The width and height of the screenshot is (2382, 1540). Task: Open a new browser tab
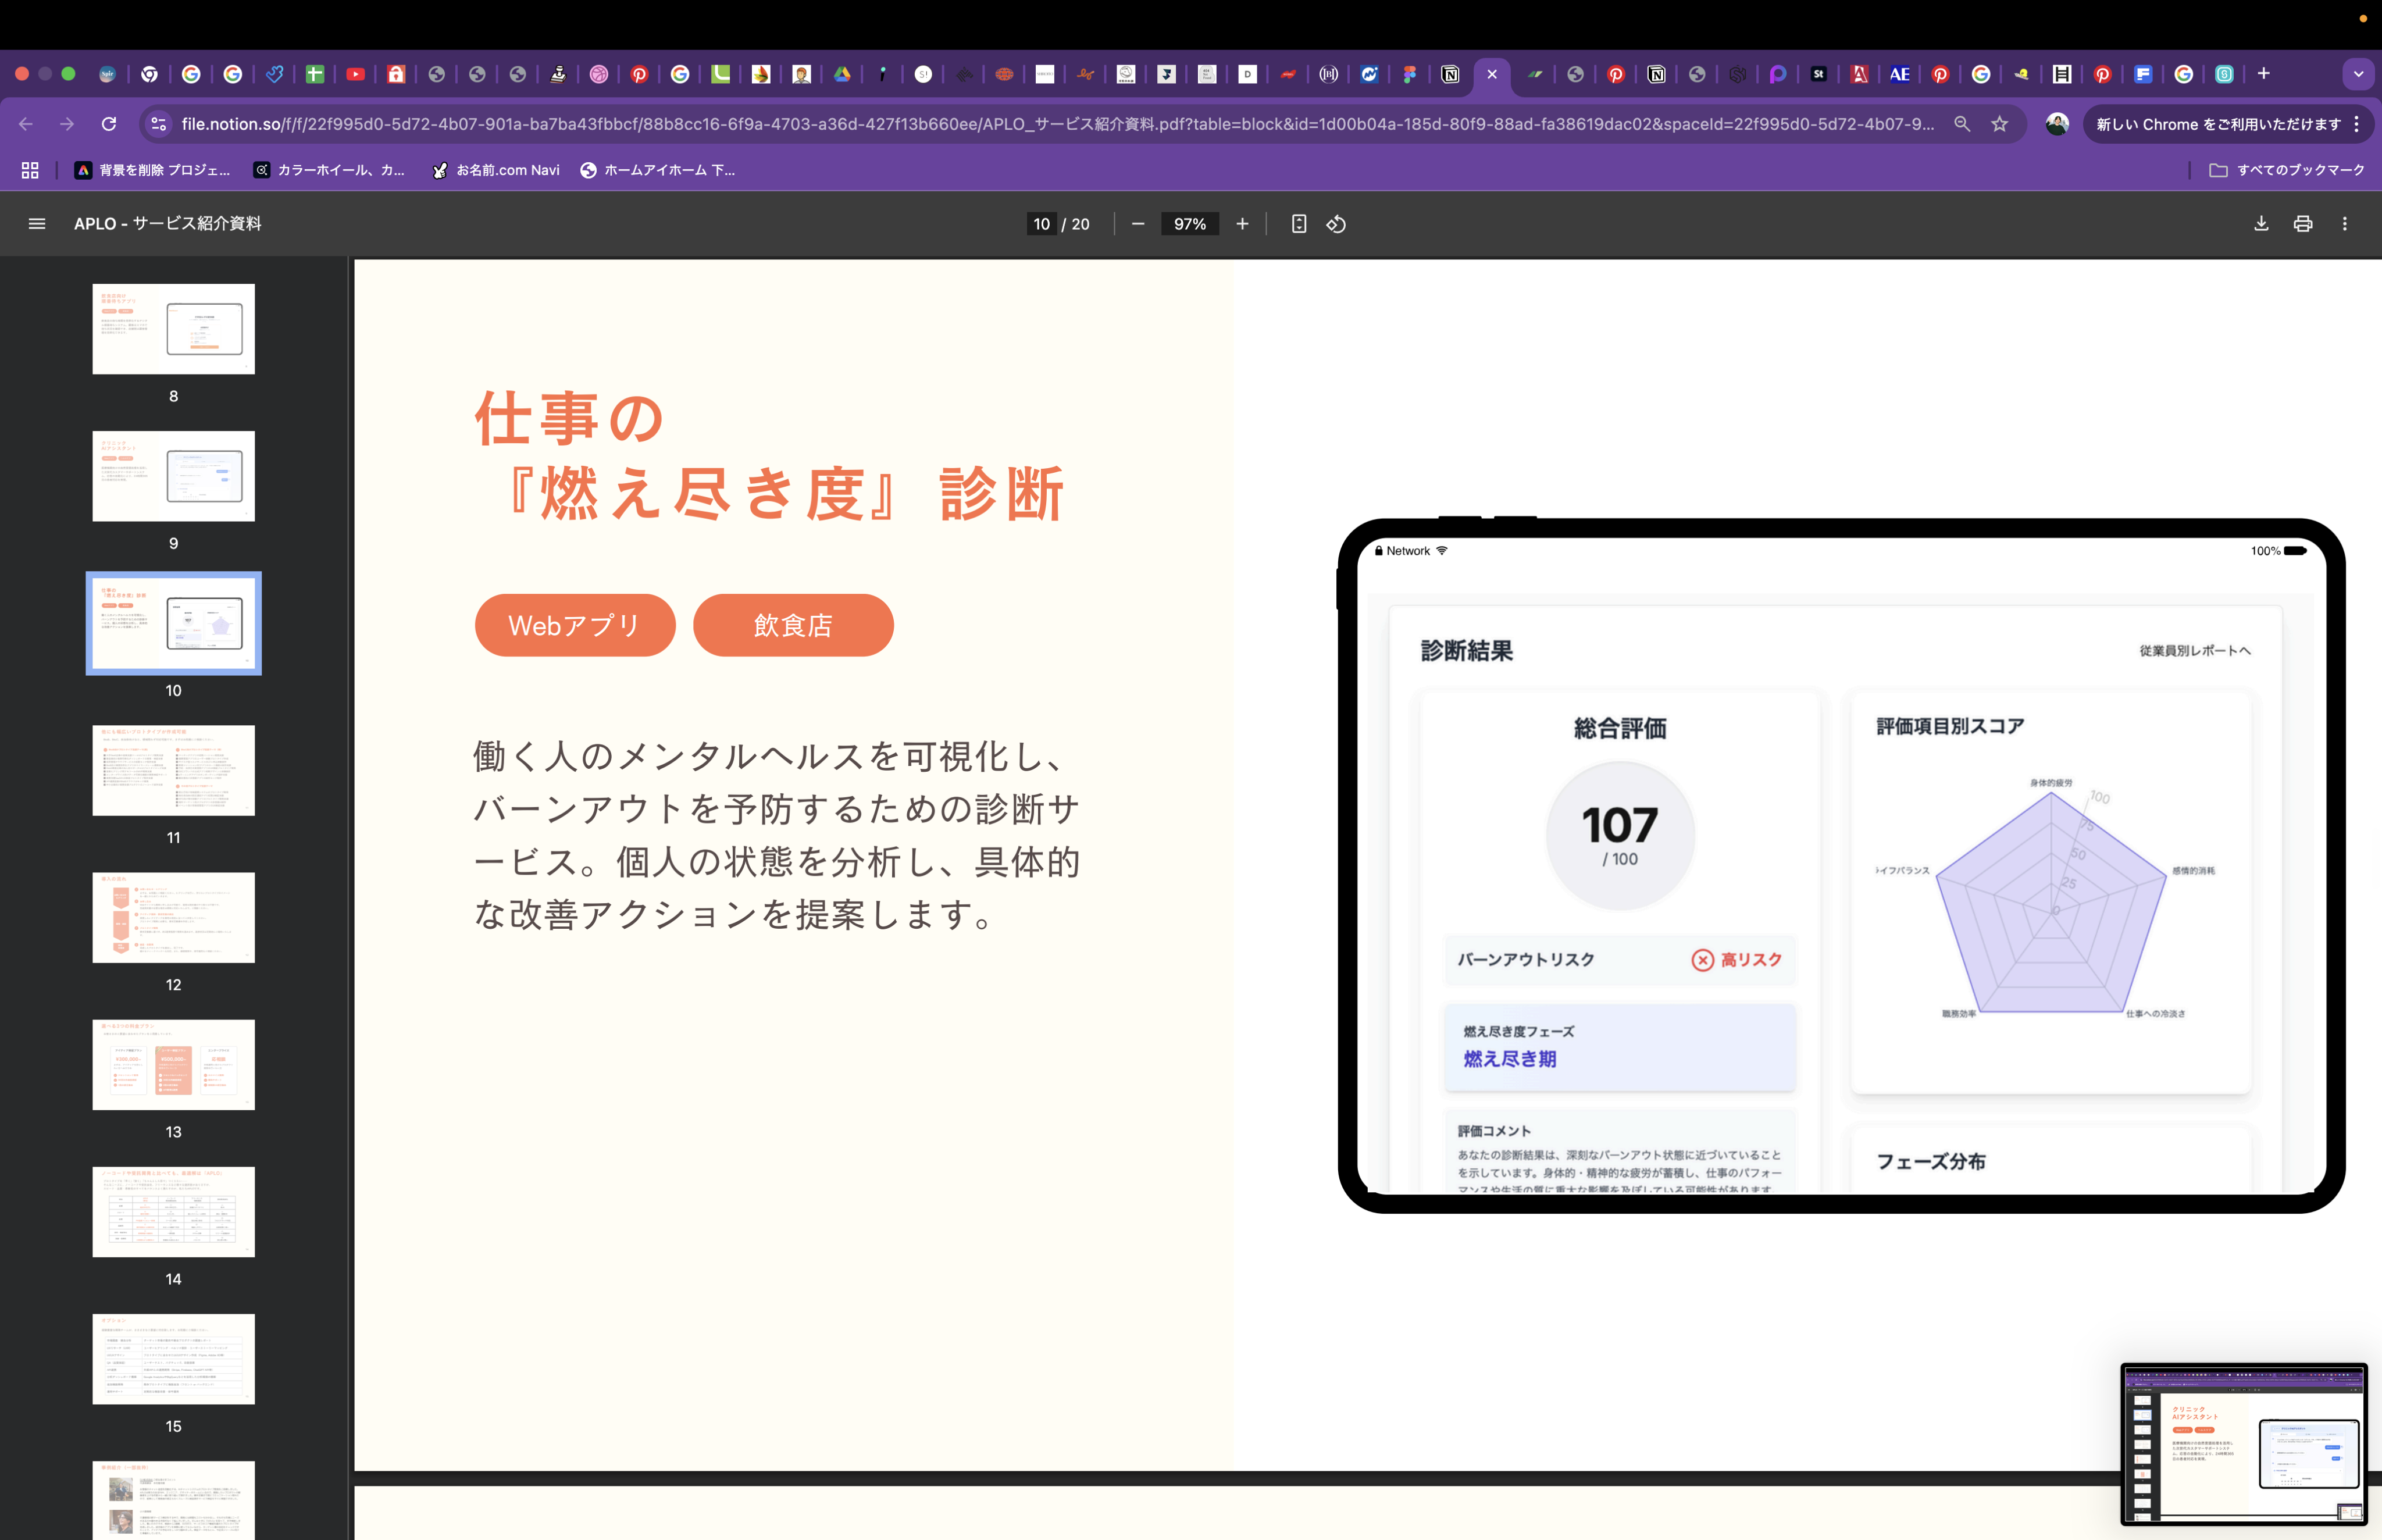coord(2264,74)
